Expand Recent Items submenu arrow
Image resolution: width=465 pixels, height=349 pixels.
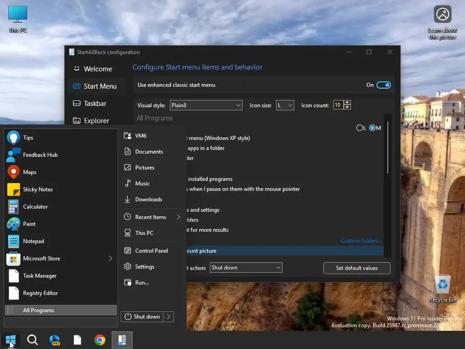point(178,217)
